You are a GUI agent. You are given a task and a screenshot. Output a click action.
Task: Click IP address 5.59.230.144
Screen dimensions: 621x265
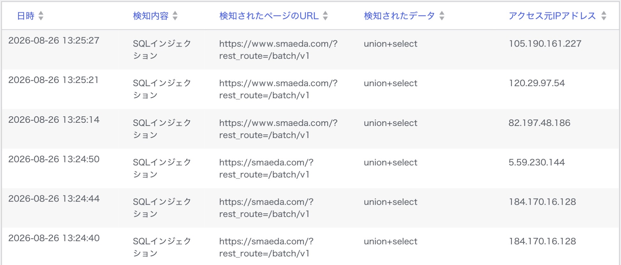pos(537,162)
